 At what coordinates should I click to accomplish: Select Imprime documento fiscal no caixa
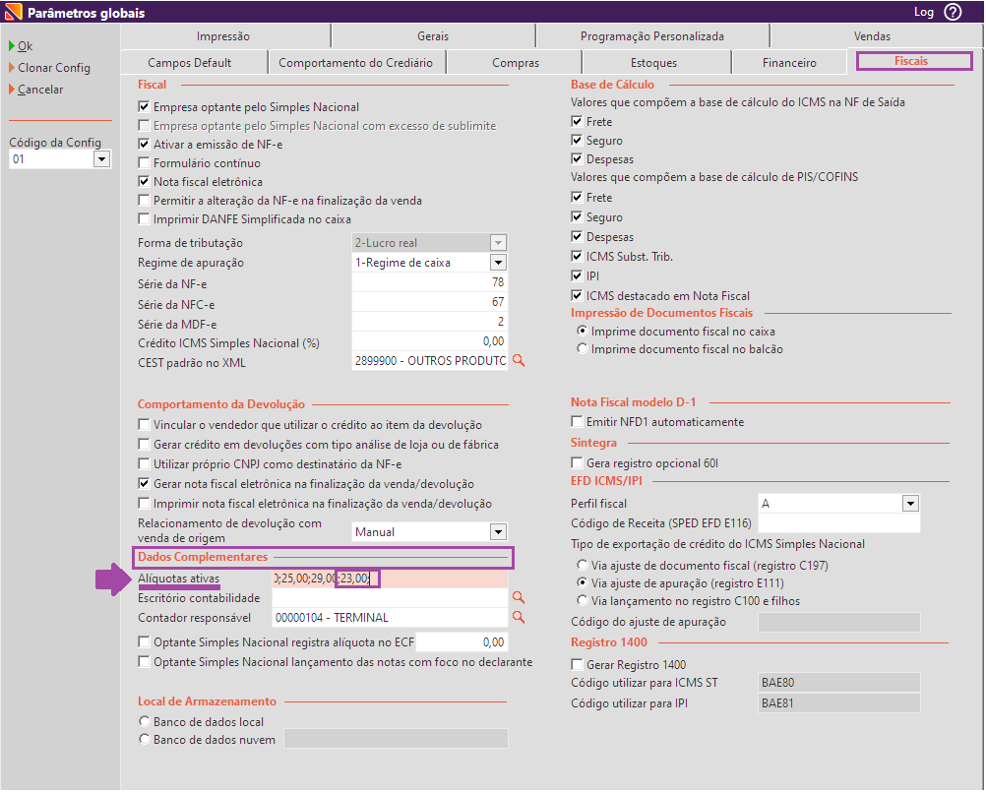click(583, 331)
